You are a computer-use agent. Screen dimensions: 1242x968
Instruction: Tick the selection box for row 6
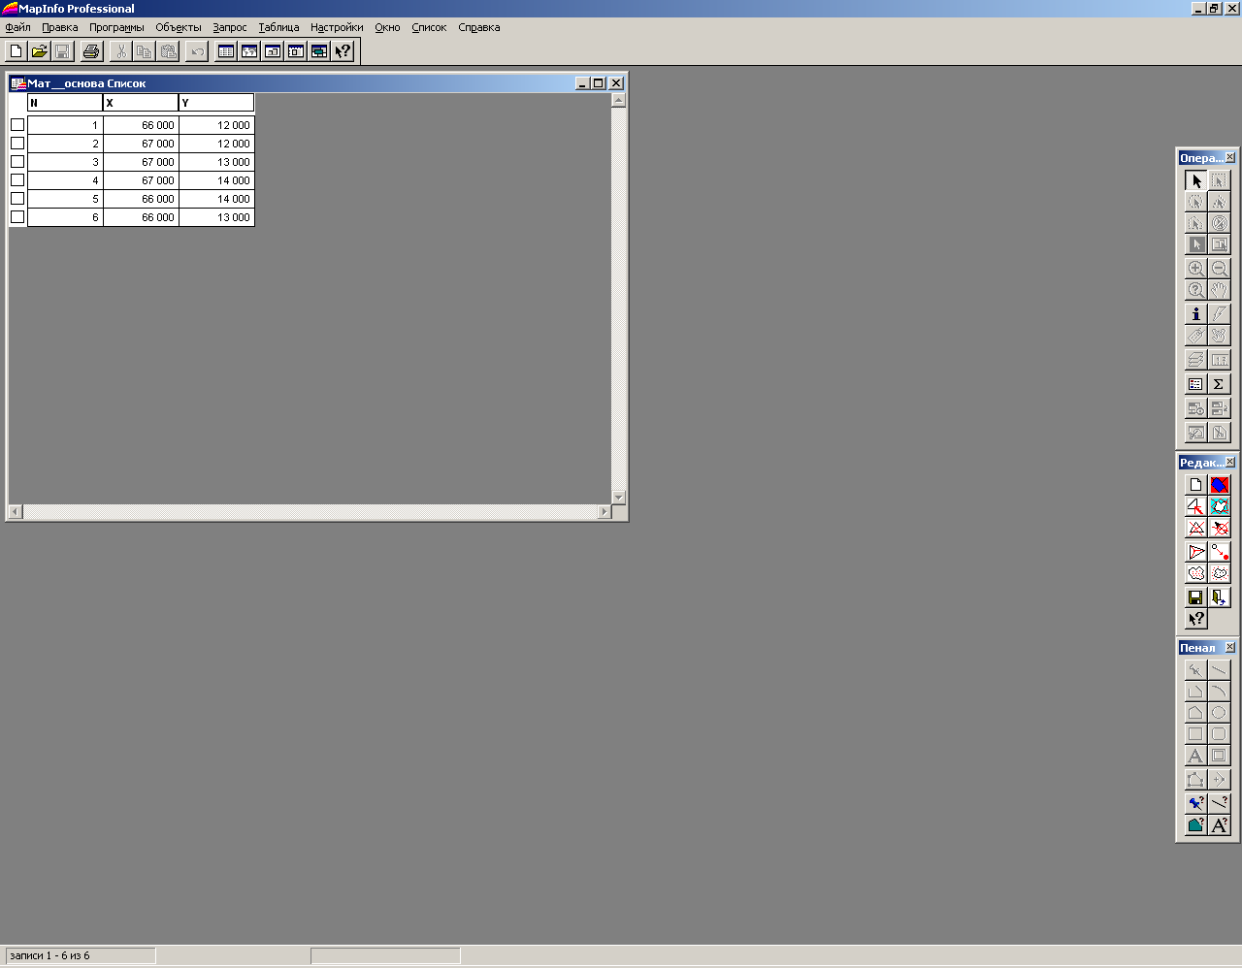tap(17, 217)
